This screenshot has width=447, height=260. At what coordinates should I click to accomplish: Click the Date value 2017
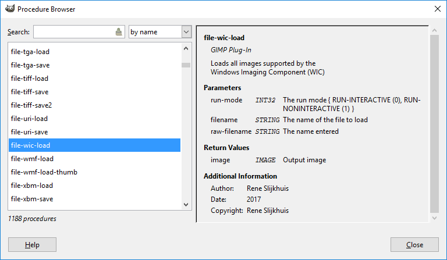254,200
